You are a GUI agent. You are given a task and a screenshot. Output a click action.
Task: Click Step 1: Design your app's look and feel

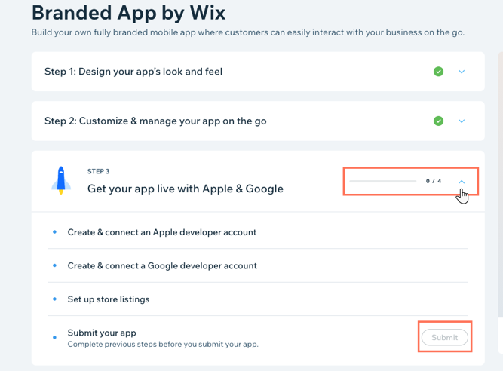click(133, 72)
